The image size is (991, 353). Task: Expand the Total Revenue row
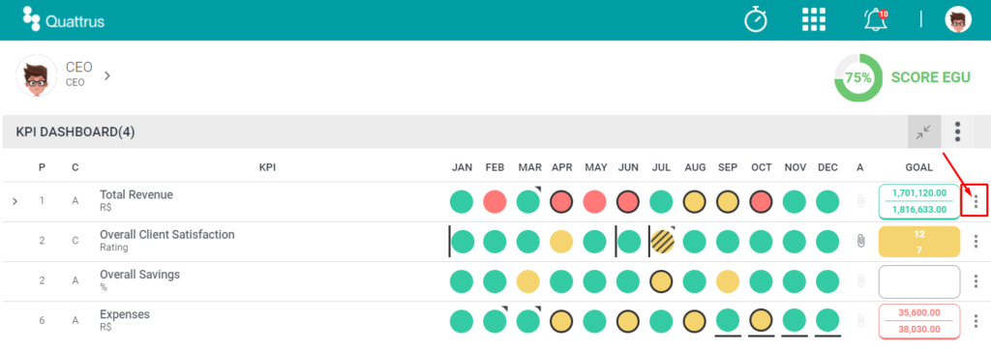pyautogui.click(x=15, y=201)
